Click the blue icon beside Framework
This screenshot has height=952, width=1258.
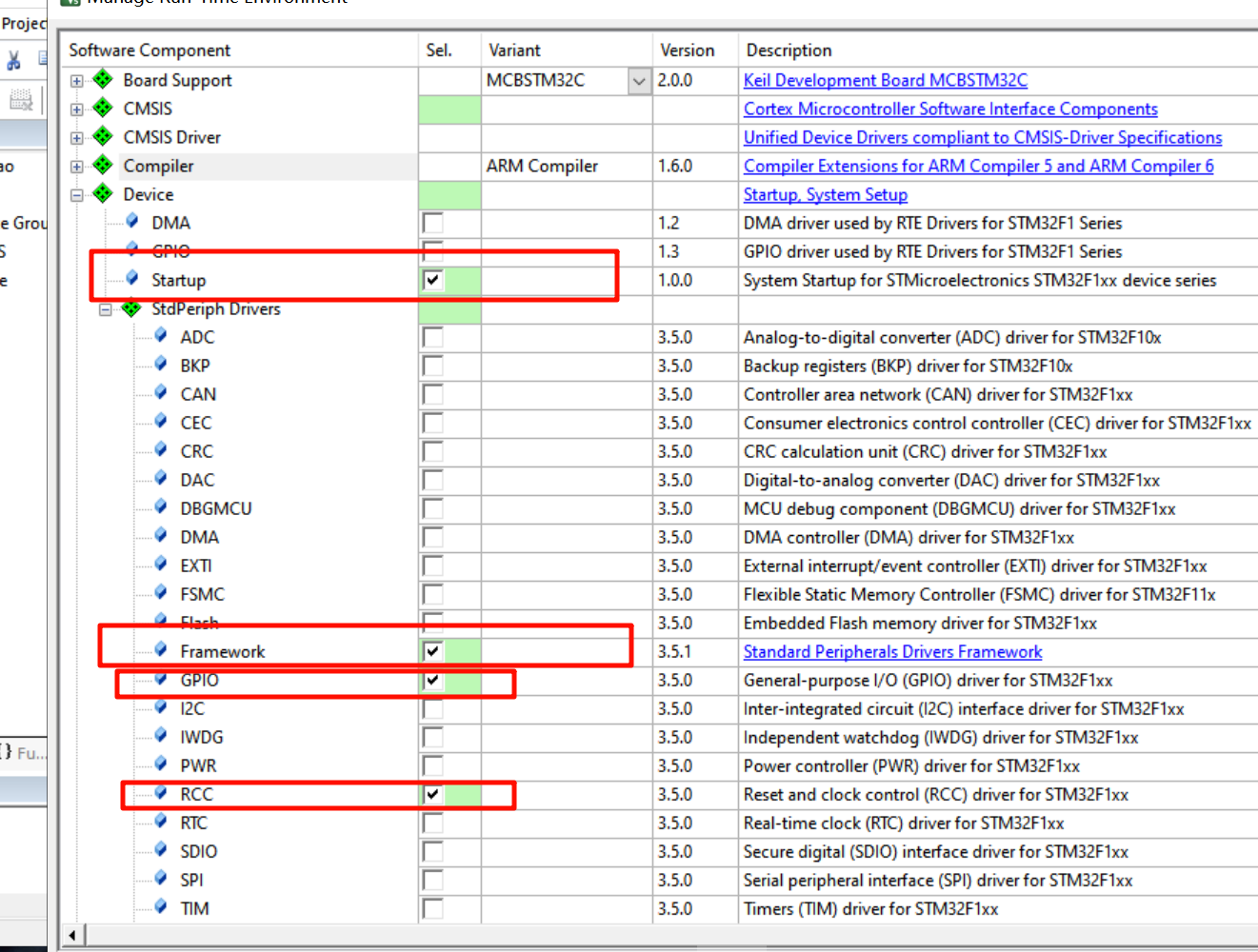(x=161, y=649)
